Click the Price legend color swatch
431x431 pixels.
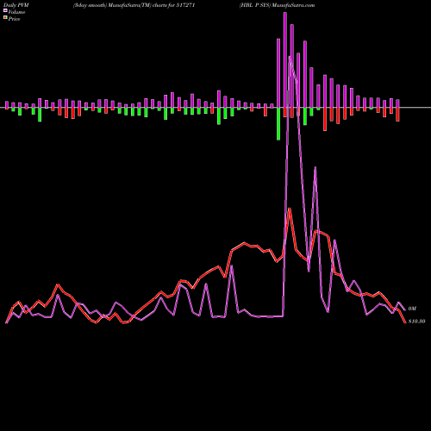pos(5,17)
